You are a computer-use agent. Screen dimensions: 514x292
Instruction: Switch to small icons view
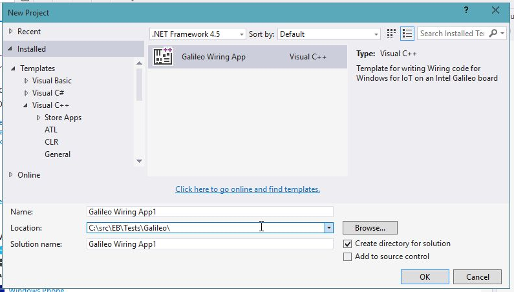tap(391, 34)
